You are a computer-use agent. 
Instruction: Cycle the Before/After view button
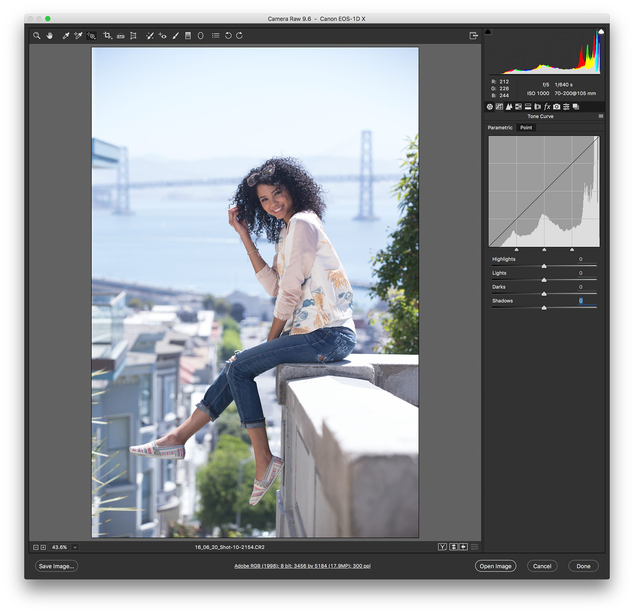tap(442, 547)
